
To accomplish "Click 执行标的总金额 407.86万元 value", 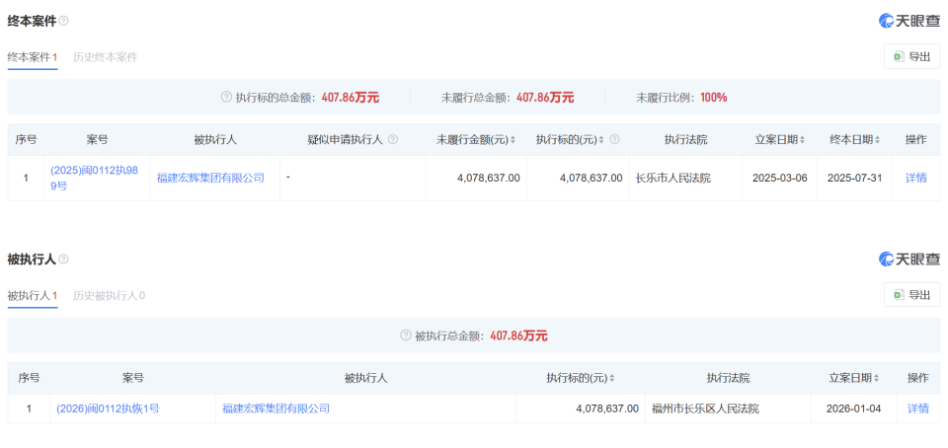I will [350, 98].
